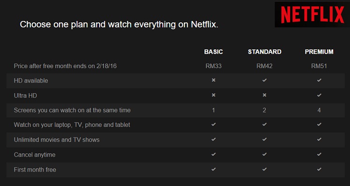
Task: Click the RM51 Premium price
Action: coord(319,66)
